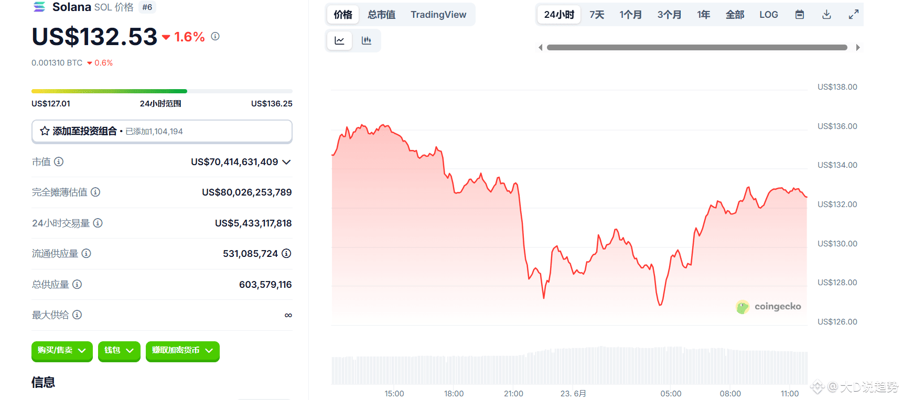Click info icon next to 市值
Viewport: 903px width, 400px height.
(59, 161)
